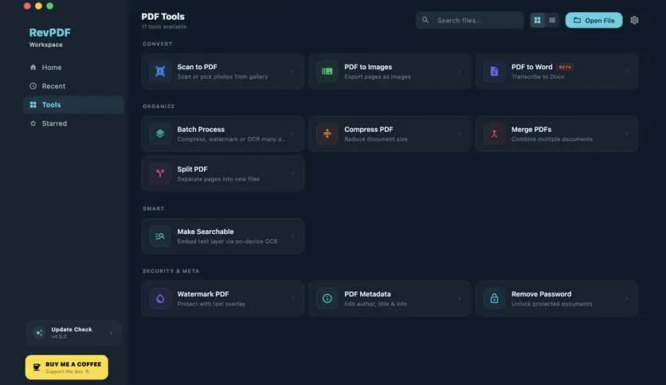Screen dimensions: 666x385
Task: Click the RevPDF logo text
Action: pos(49,33)
